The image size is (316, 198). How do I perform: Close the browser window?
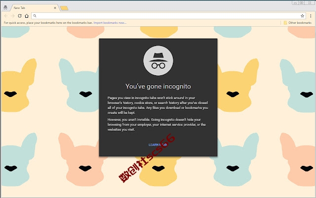310,3
